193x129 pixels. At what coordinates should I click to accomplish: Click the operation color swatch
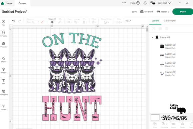(42, 22)
